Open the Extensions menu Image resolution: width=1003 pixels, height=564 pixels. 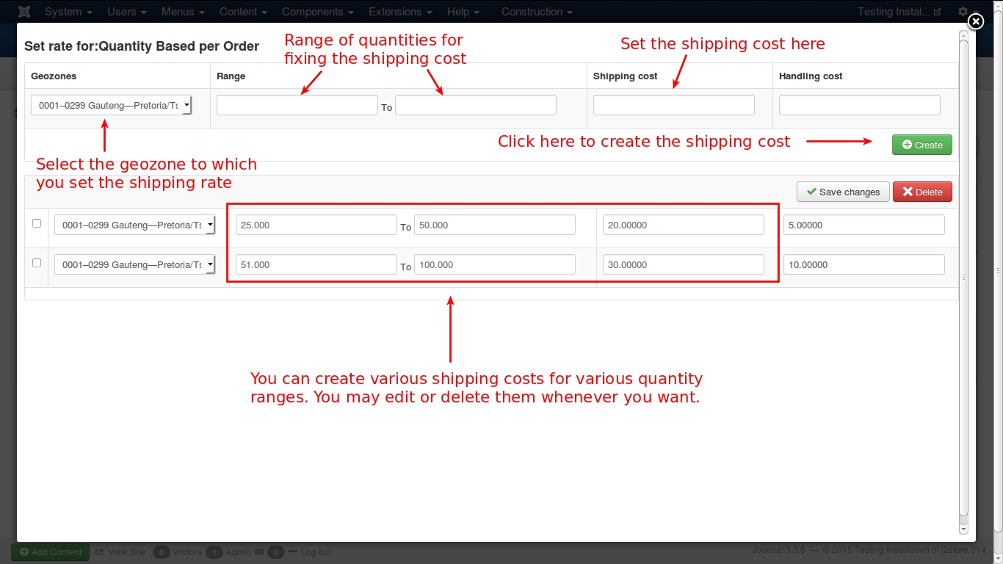click(x=400, y=12)
